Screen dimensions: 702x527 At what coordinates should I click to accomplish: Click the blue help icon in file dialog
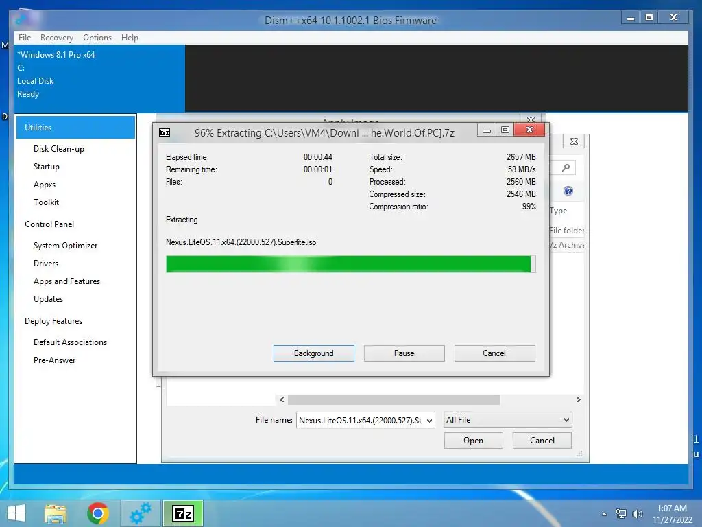[568, 191]
